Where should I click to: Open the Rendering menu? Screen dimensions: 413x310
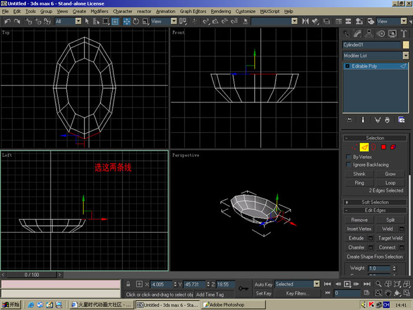(x=221, y=11)
